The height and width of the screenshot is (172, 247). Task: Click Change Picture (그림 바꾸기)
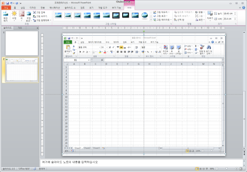pos(40,16)
